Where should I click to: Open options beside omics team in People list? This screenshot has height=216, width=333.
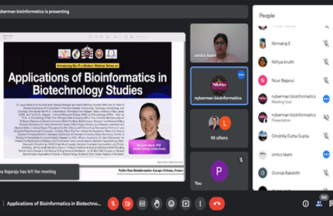click(326, 154)
